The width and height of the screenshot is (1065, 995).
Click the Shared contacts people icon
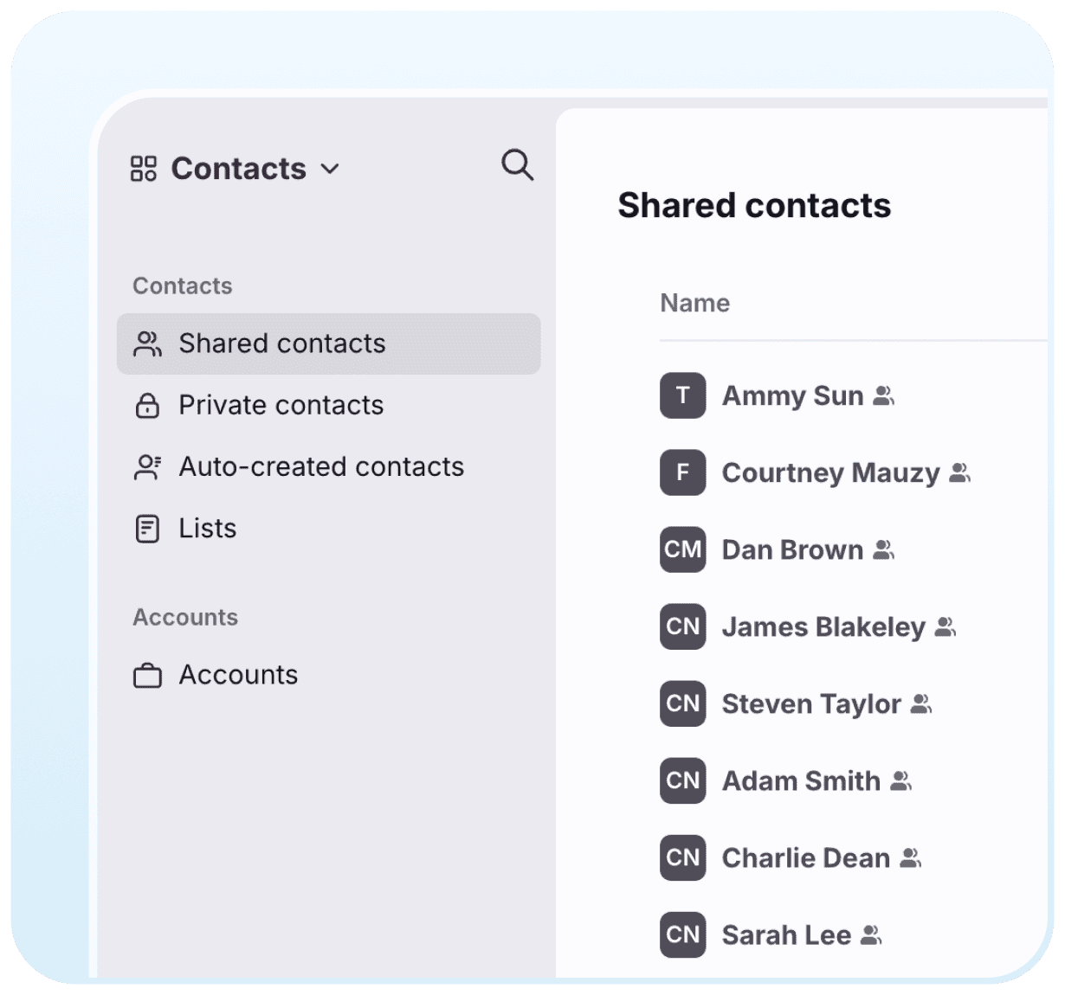pyautogui.click(x=148, y=344)
